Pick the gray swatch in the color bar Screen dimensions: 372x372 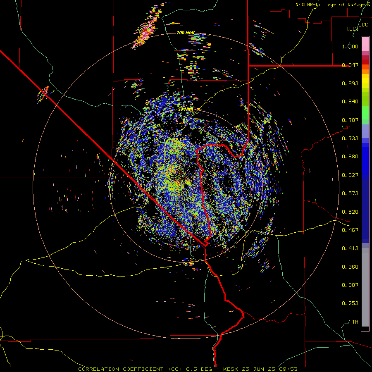tap(365, 287)
